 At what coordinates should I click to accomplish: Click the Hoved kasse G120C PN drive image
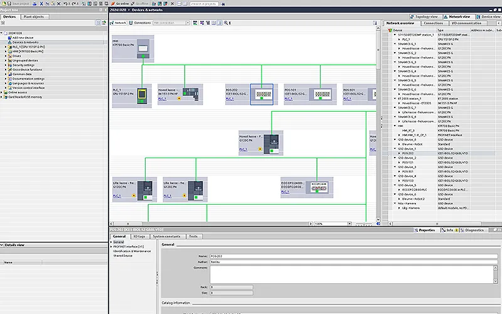(x=271, y=144)
